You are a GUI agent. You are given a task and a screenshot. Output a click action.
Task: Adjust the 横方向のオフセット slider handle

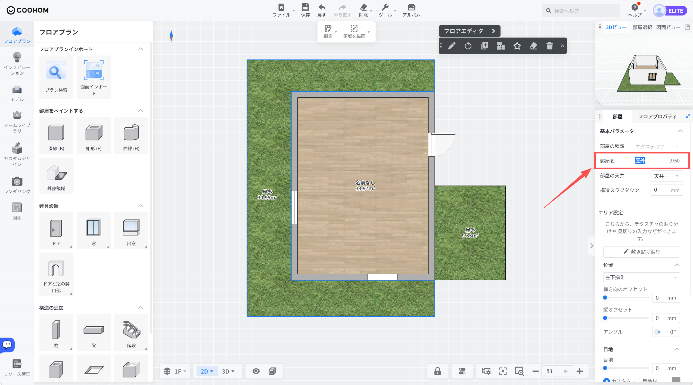point(605,297)
